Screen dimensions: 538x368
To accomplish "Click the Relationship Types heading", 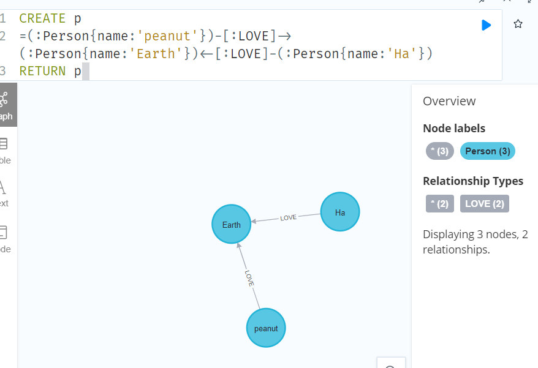I will [x=473, y=181].
